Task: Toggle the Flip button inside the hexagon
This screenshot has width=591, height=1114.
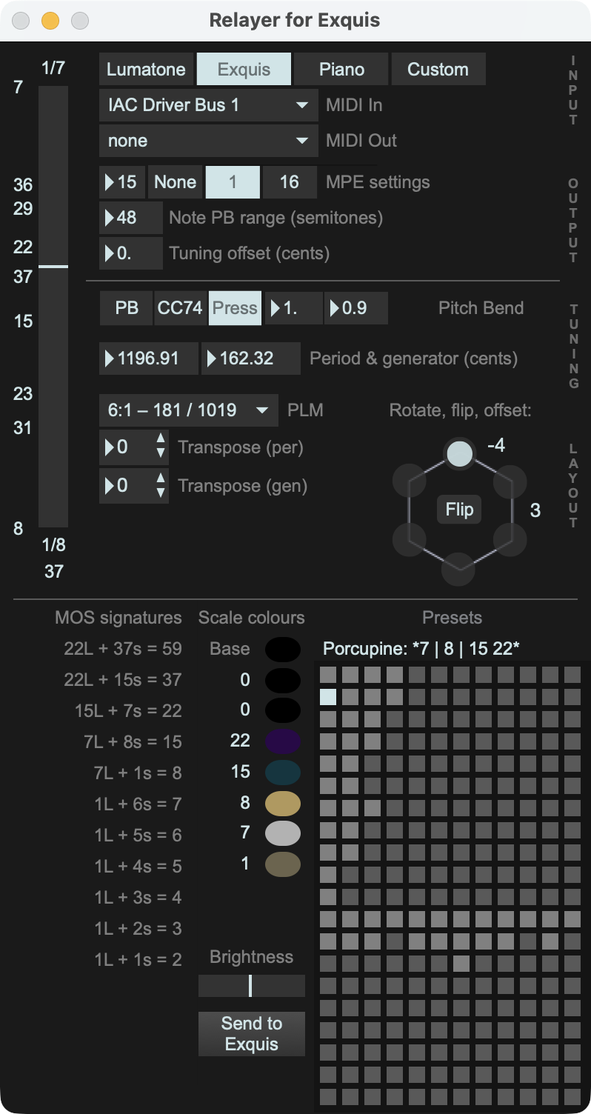Action: pos(459,510)
